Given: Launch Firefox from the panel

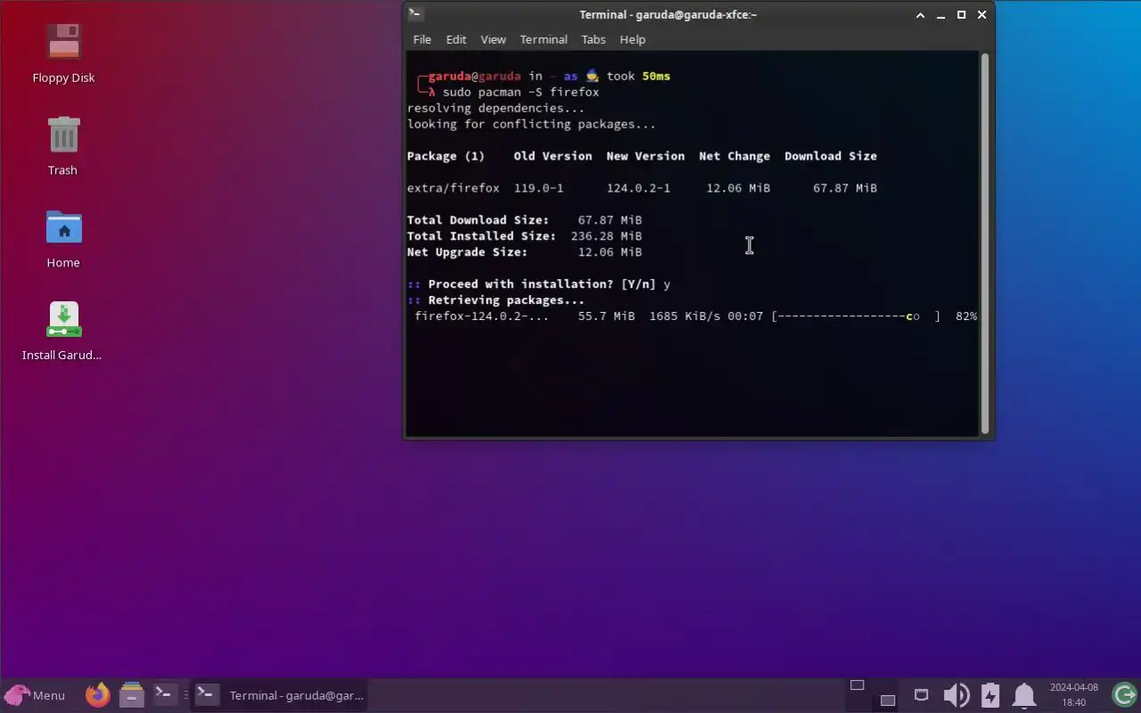Looking at the screenshot, I should (98, 695).
